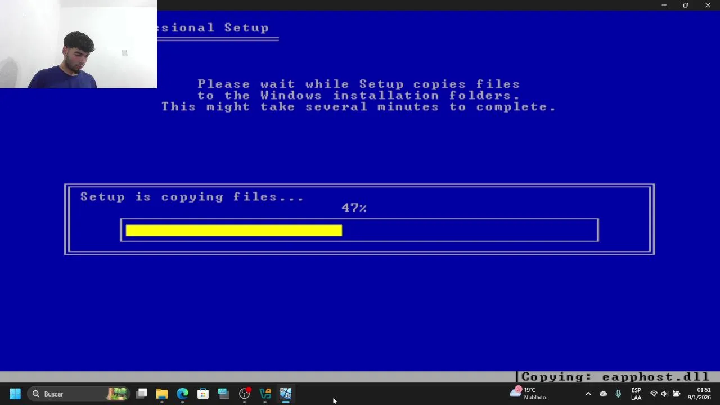Screen dimensions: 720x405
Task: Click the microphone tray icon
Action: click(x=618, y=394)
